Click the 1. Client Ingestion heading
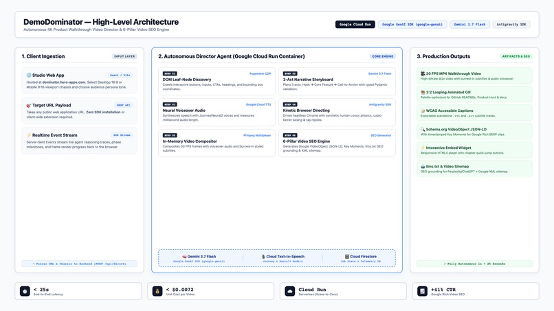Viewport: 554px width, 311px height. click(x=43, y=56)
